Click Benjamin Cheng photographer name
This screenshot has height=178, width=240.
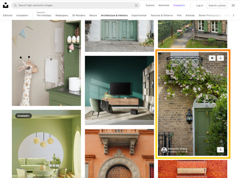pos(178,149)
